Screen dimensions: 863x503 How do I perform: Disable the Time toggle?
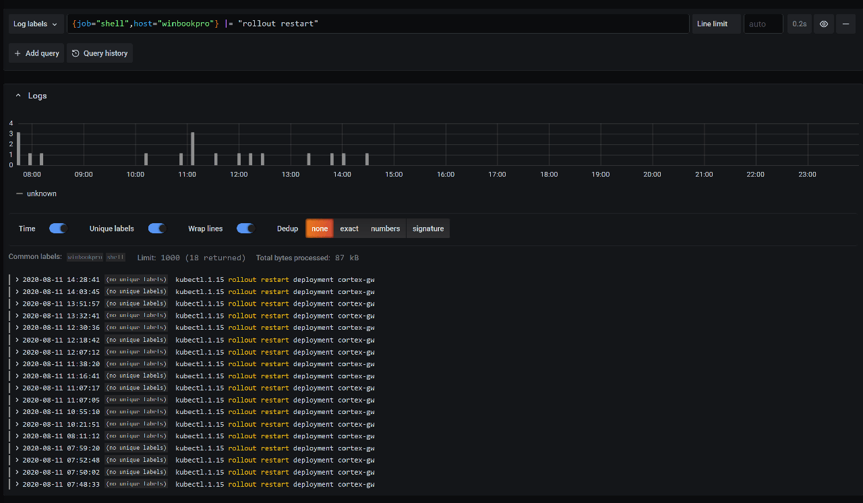pyautogui.click(x=59, y=229)
